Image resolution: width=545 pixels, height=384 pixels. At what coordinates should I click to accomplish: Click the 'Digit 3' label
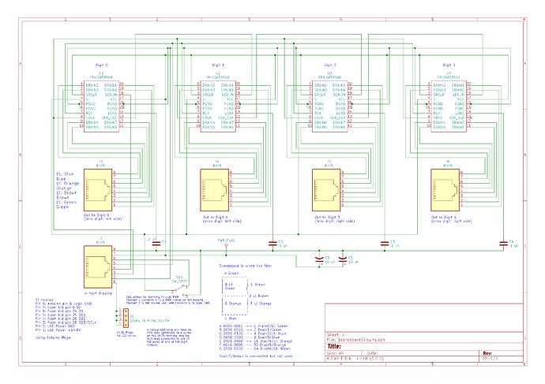[x=449, y=65]
